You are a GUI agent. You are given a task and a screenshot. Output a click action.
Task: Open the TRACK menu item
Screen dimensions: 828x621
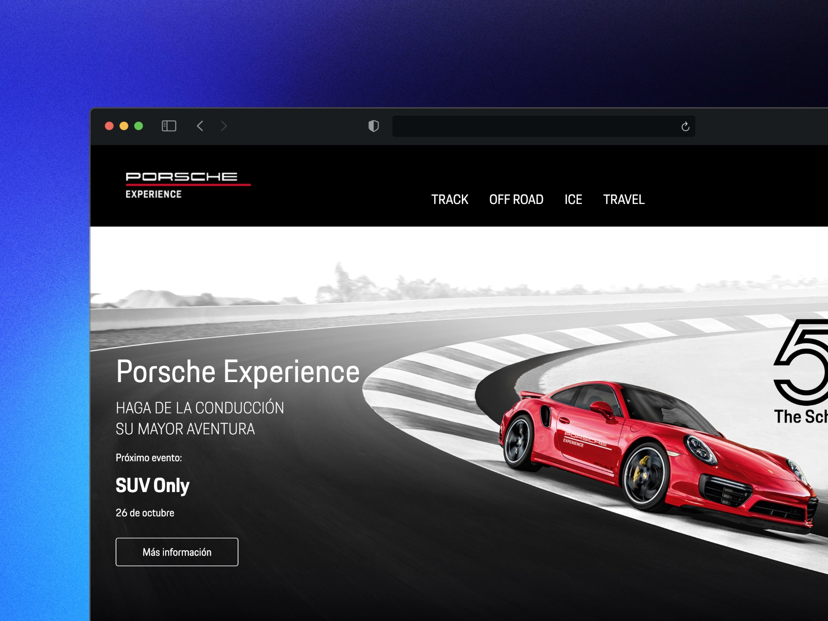click(450, 200)
